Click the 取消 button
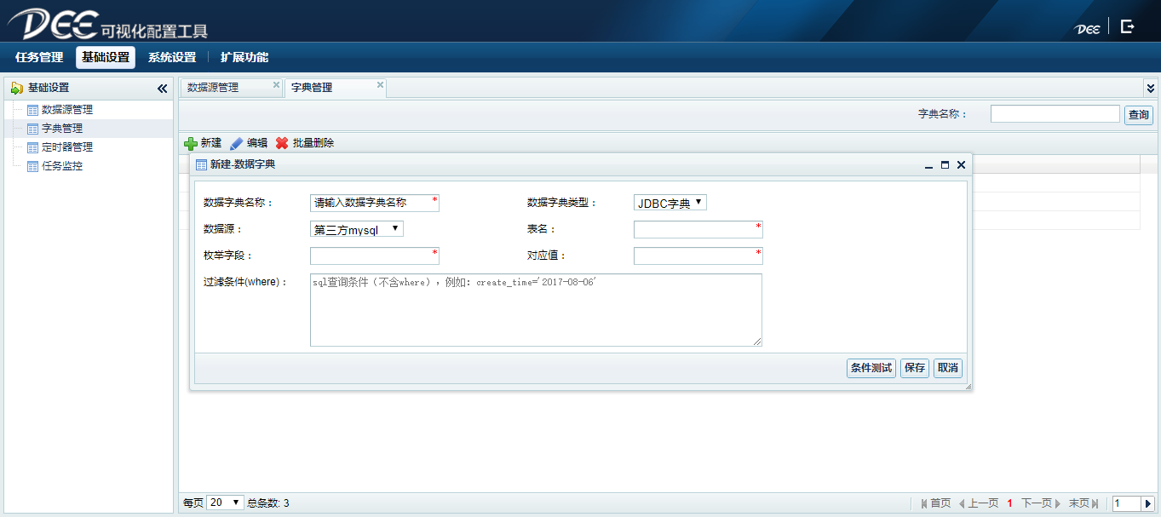This screenshot has height=517, width=1161. tap(948, 368)
